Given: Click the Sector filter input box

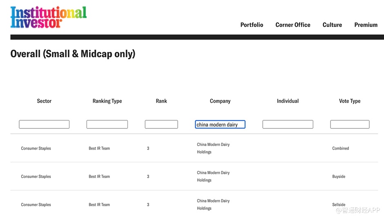Looking at the screenshot, I should [44, 124].
